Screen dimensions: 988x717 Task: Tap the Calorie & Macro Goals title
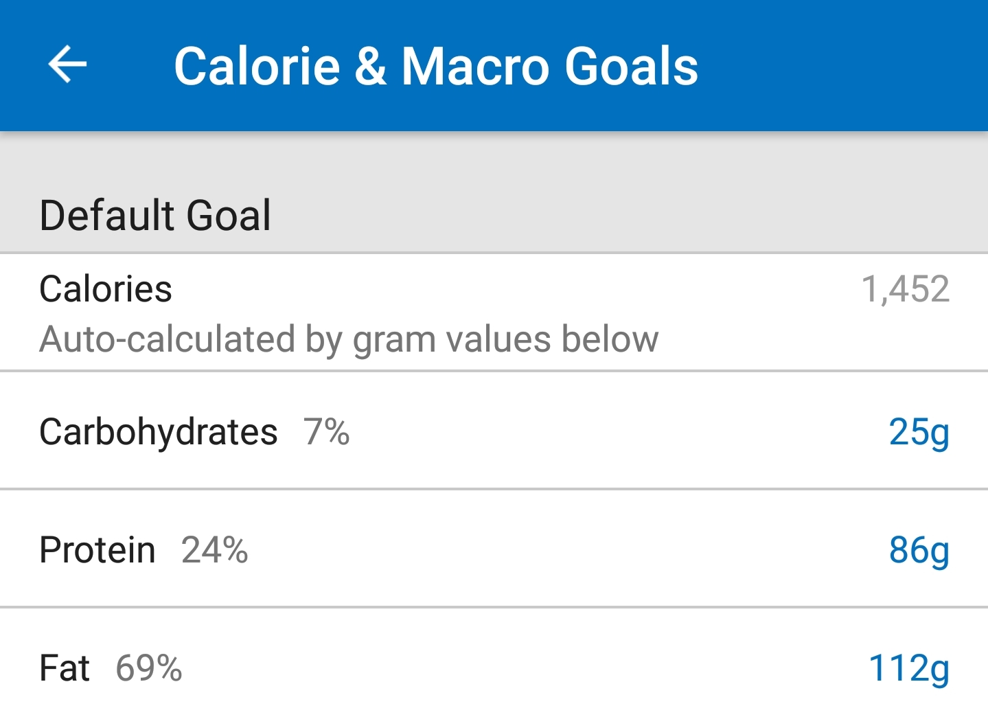(436, 67)
